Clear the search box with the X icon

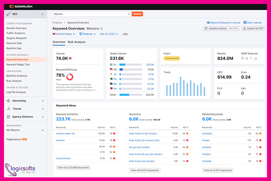129,14
